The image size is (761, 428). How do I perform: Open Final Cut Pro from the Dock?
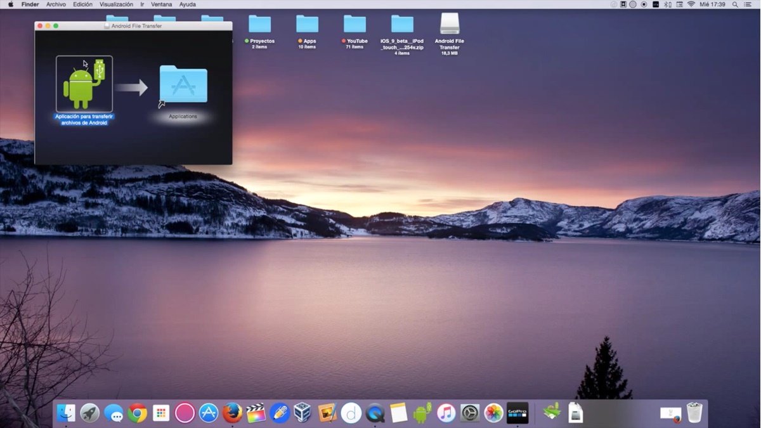coord(256,413)
